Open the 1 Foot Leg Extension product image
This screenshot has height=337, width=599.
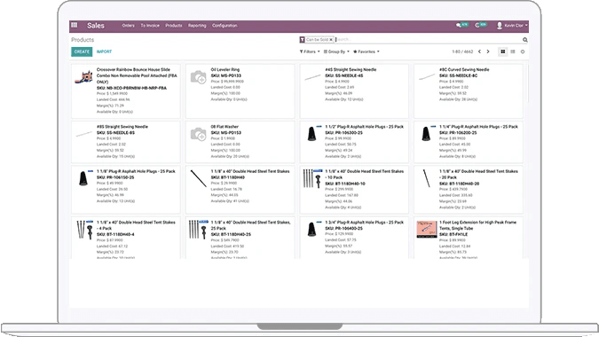click(x=427, y=229)
